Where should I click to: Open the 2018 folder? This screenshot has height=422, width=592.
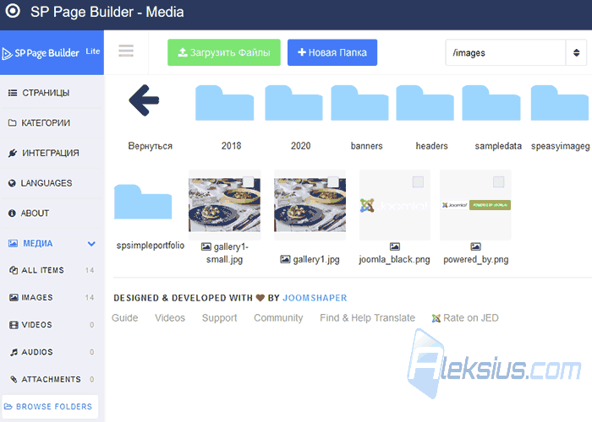click(225, 103)
